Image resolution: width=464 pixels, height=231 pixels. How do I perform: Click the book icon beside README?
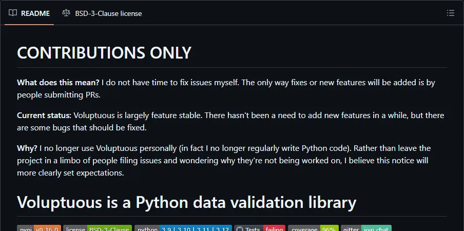pos(13,13)
